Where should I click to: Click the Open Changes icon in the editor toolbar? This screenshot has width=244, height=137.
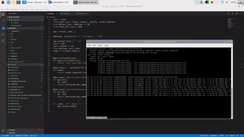pos(228,14)
